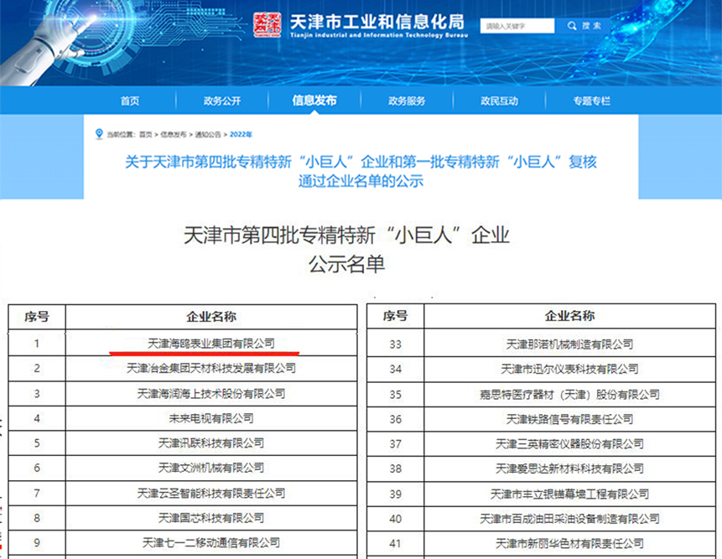The image size is (722, 559).
Task: Select the 天津海鸥表业集团有限公司 cell
Action: (211, 344)
